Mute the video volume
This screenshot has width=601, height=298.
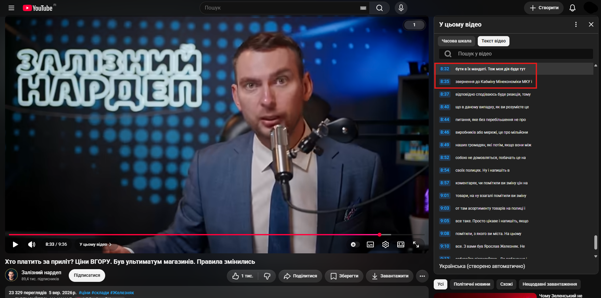click(32, 244)
